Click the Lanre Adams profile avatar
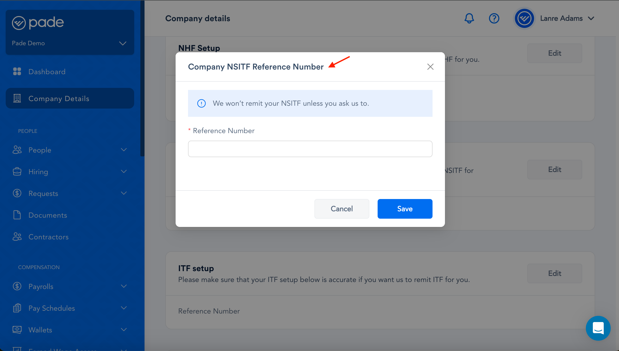The image size is (619, 351). [x=524, y=18]
